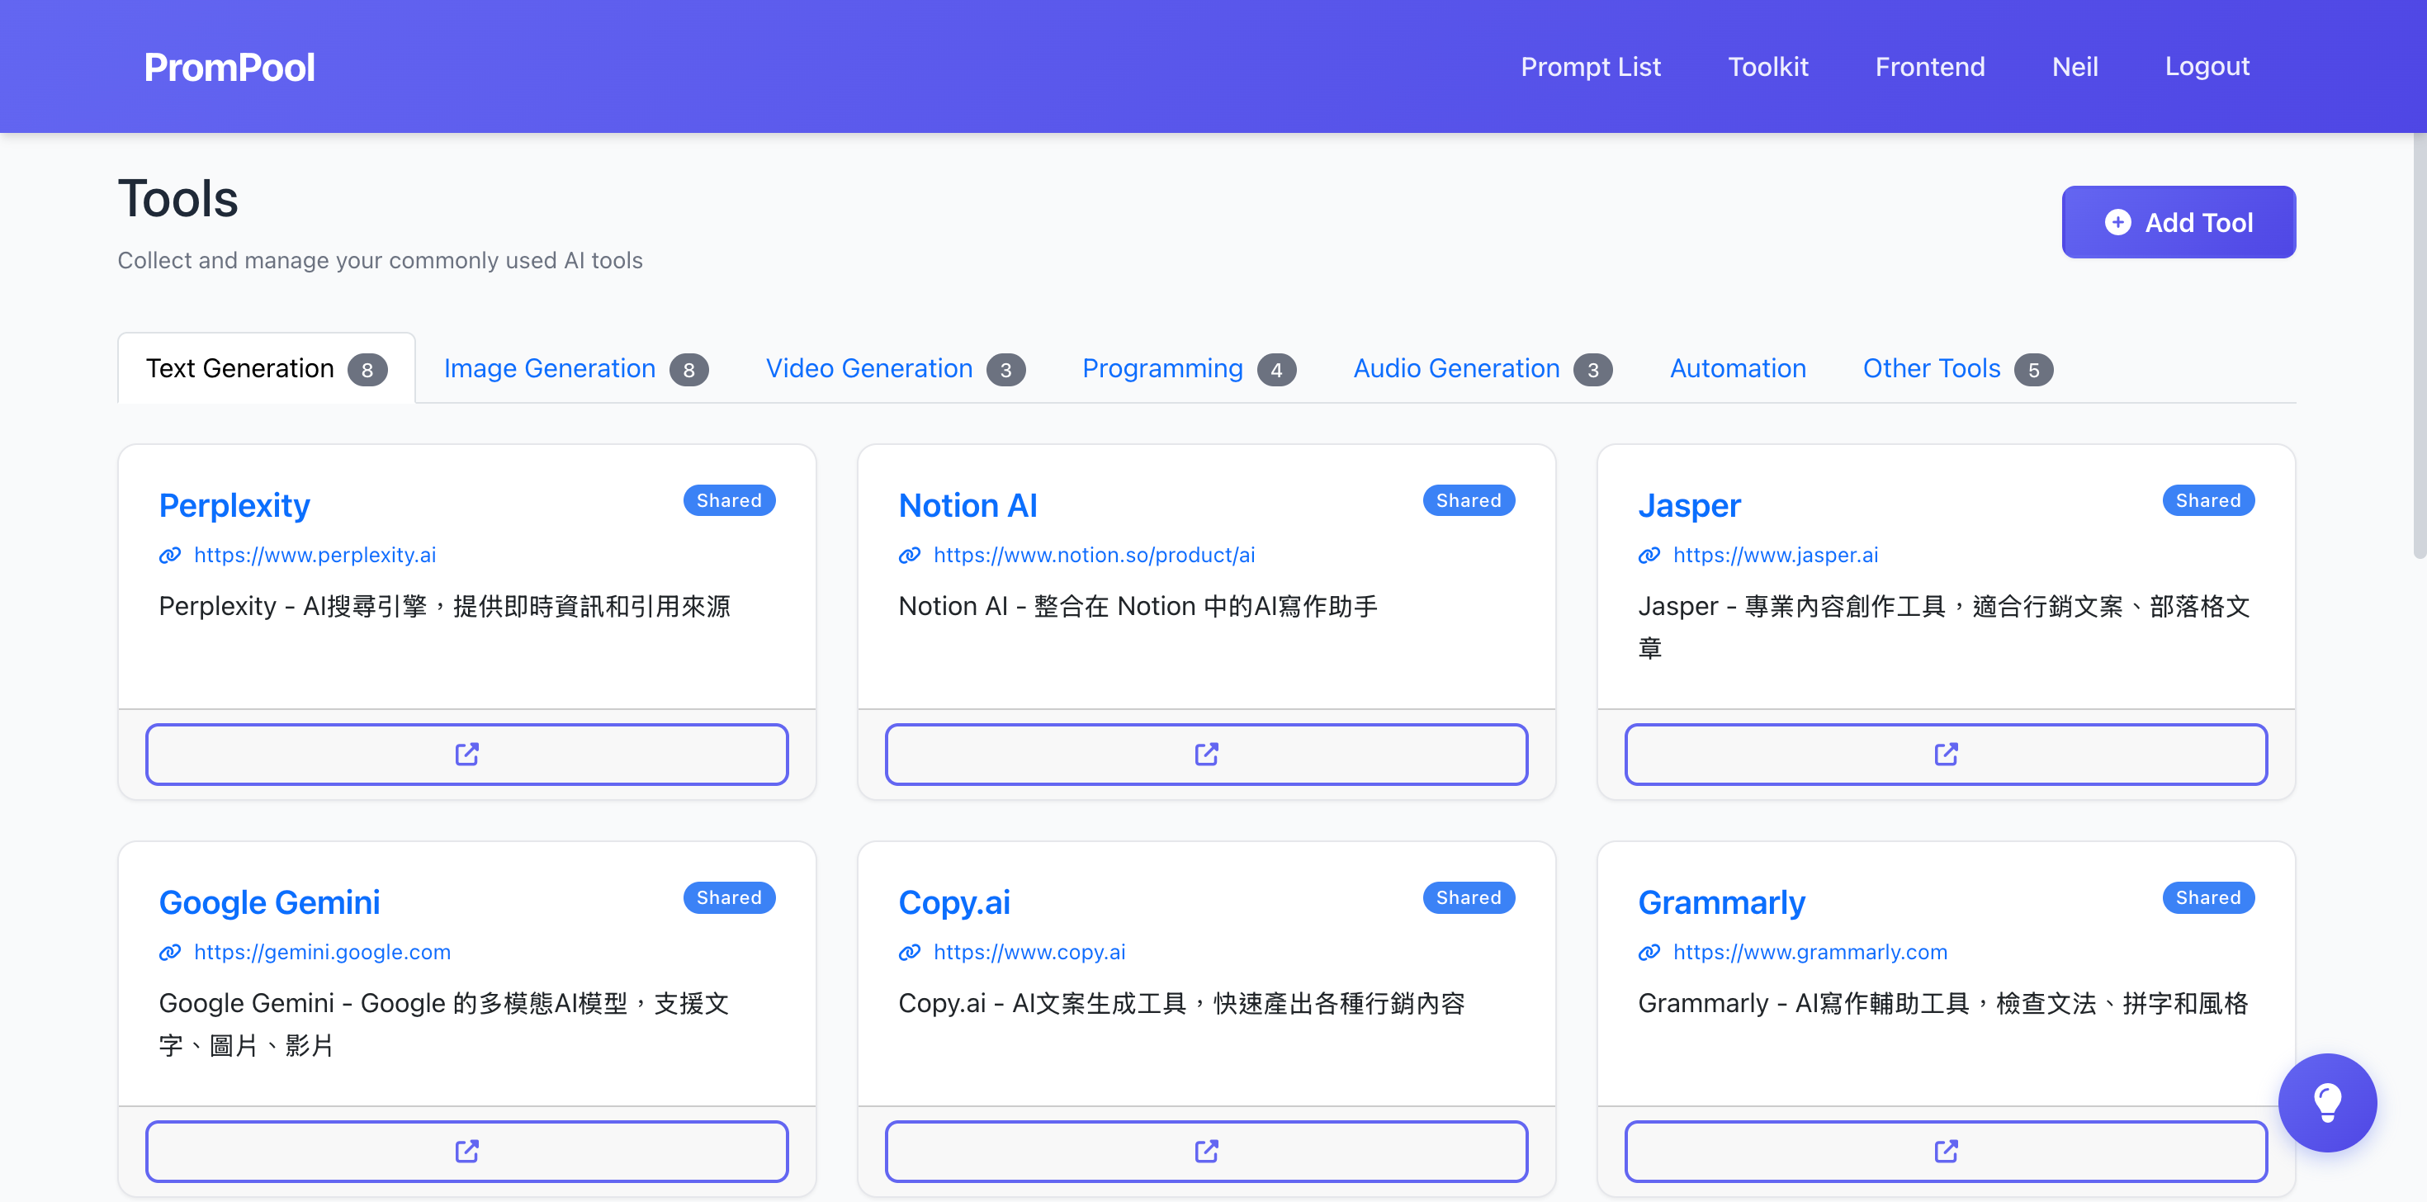Open the Toolkit menu item
The width and height of the screenshot is (2427, 1202).
pyautogui.click(x=1768, y=66)
